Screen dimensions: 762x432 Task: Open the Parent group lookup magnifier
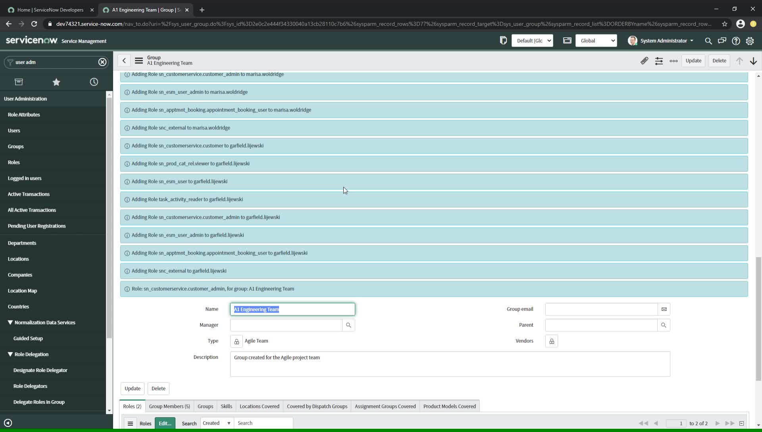[x=664, y=325]
